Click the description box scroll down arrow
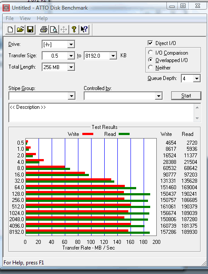 [197, 118]
